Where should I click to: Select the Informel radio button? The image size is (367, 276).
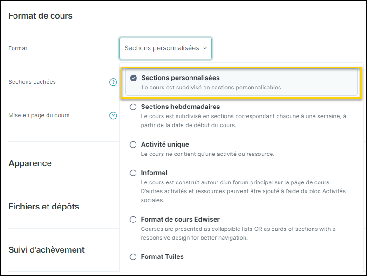click(133, 173)
